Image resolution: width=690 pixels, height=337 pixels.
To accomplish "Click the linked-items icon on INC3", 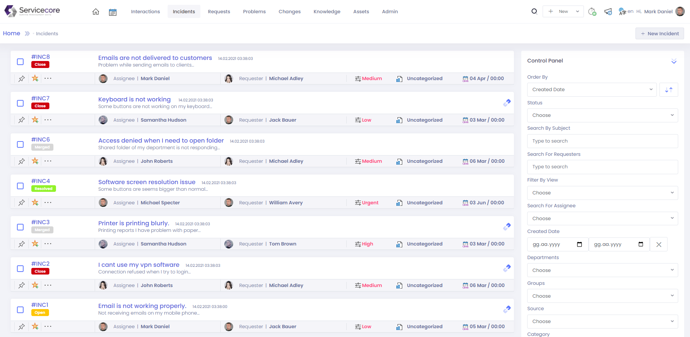I will coord(507,227).
